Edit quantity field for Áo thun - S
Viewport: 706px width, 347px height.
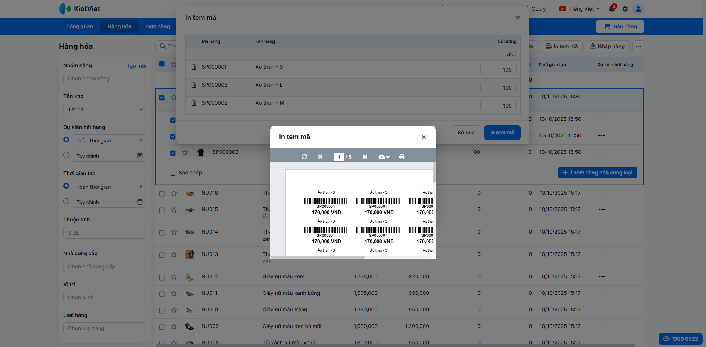498,70
